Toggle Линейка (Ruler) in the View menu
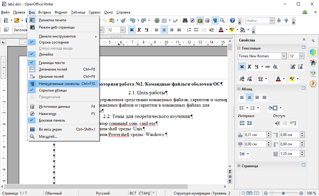 46,54
